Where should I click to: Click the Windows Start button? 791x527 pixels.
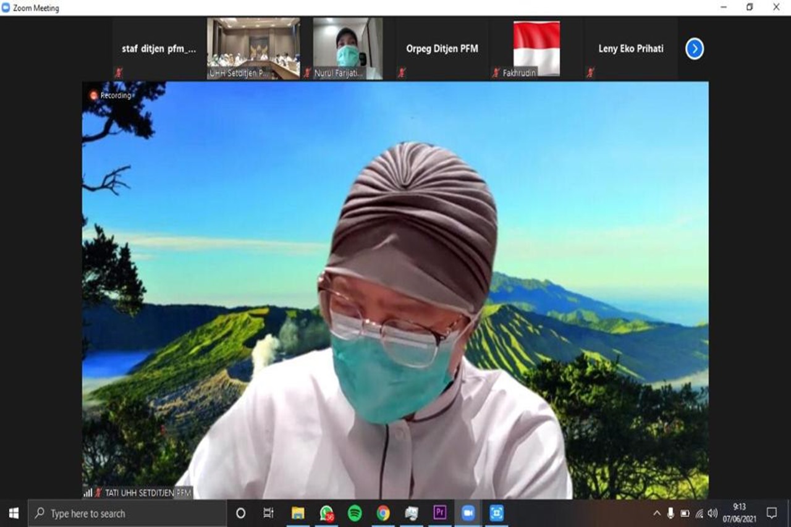click(x=14, y=513)
